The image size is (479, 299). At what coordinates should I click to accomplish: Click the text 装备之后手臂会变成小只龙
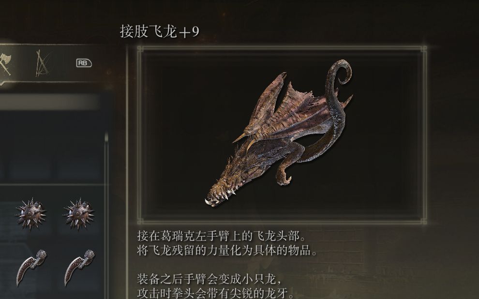click(x=210, y=279)
